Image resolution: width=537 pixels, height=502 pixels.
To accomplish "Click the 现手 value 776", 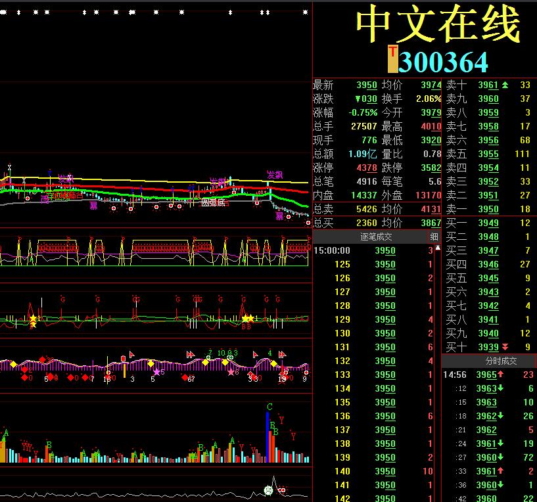I will (x=369, y=140).
